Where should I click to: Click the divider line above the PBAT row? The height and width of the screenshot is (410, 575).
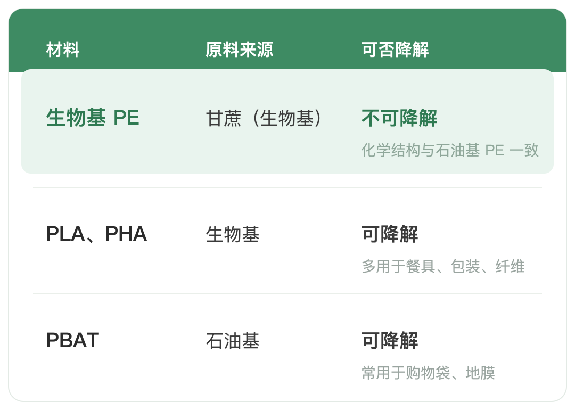click(x=287, y=294)
